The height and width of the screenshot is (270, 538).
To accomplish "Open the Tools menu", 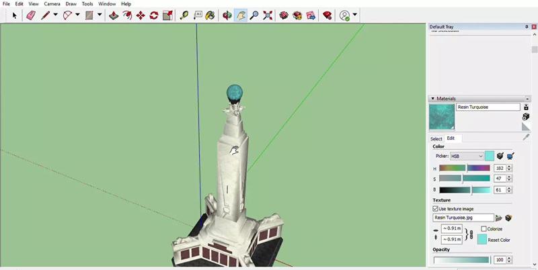I will (x=87, y=4).
